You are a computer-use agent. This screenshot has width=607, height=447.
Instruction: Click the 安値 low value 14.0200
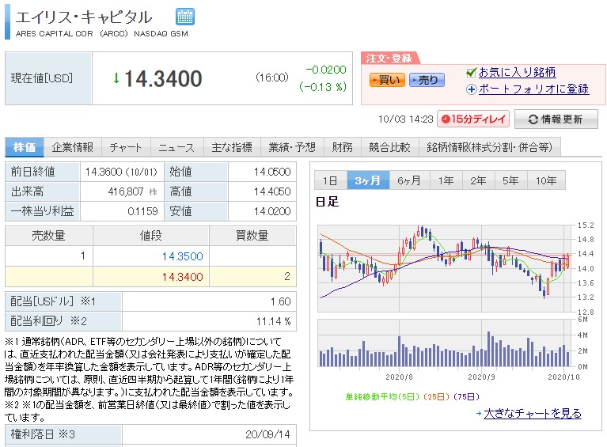click(272, 211)
